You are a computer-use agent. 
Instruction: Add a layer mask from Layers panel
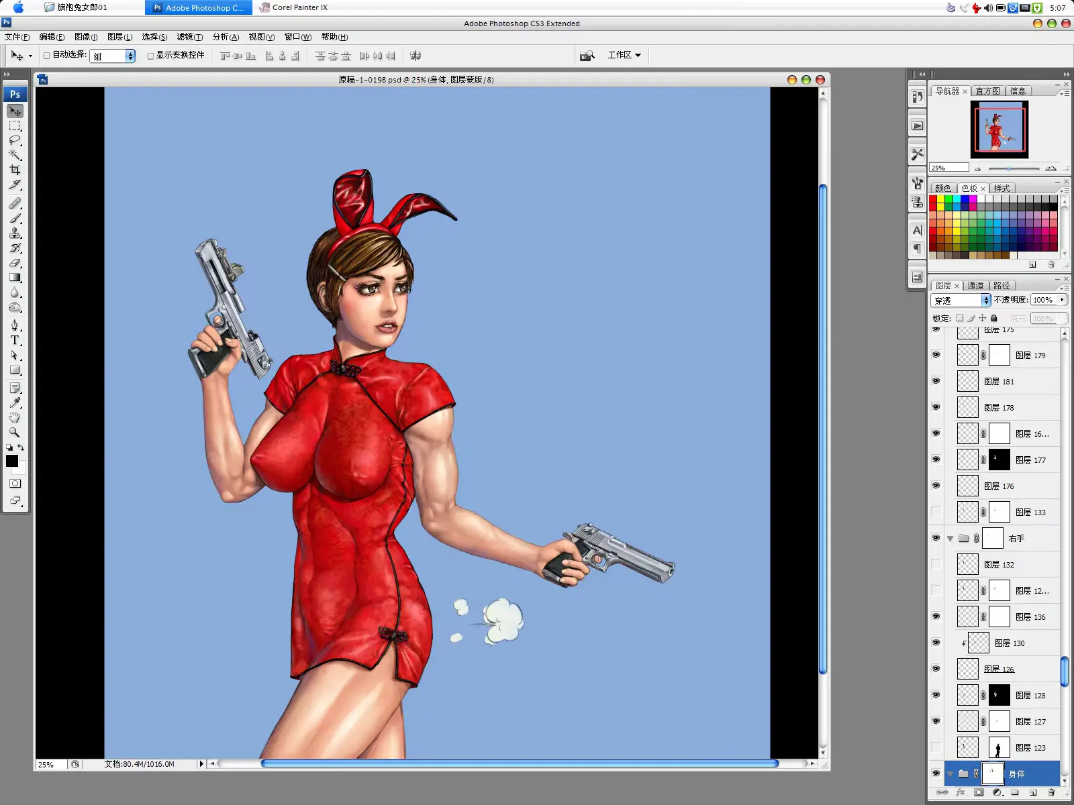click(979, 792)
